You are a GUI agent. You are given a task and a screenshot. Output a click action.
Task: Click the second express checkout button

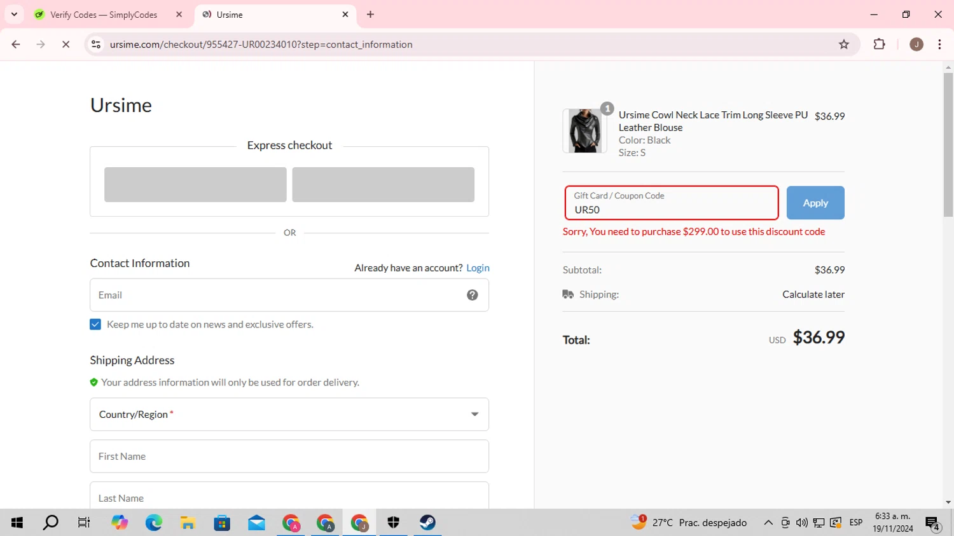tap(383, 184)
